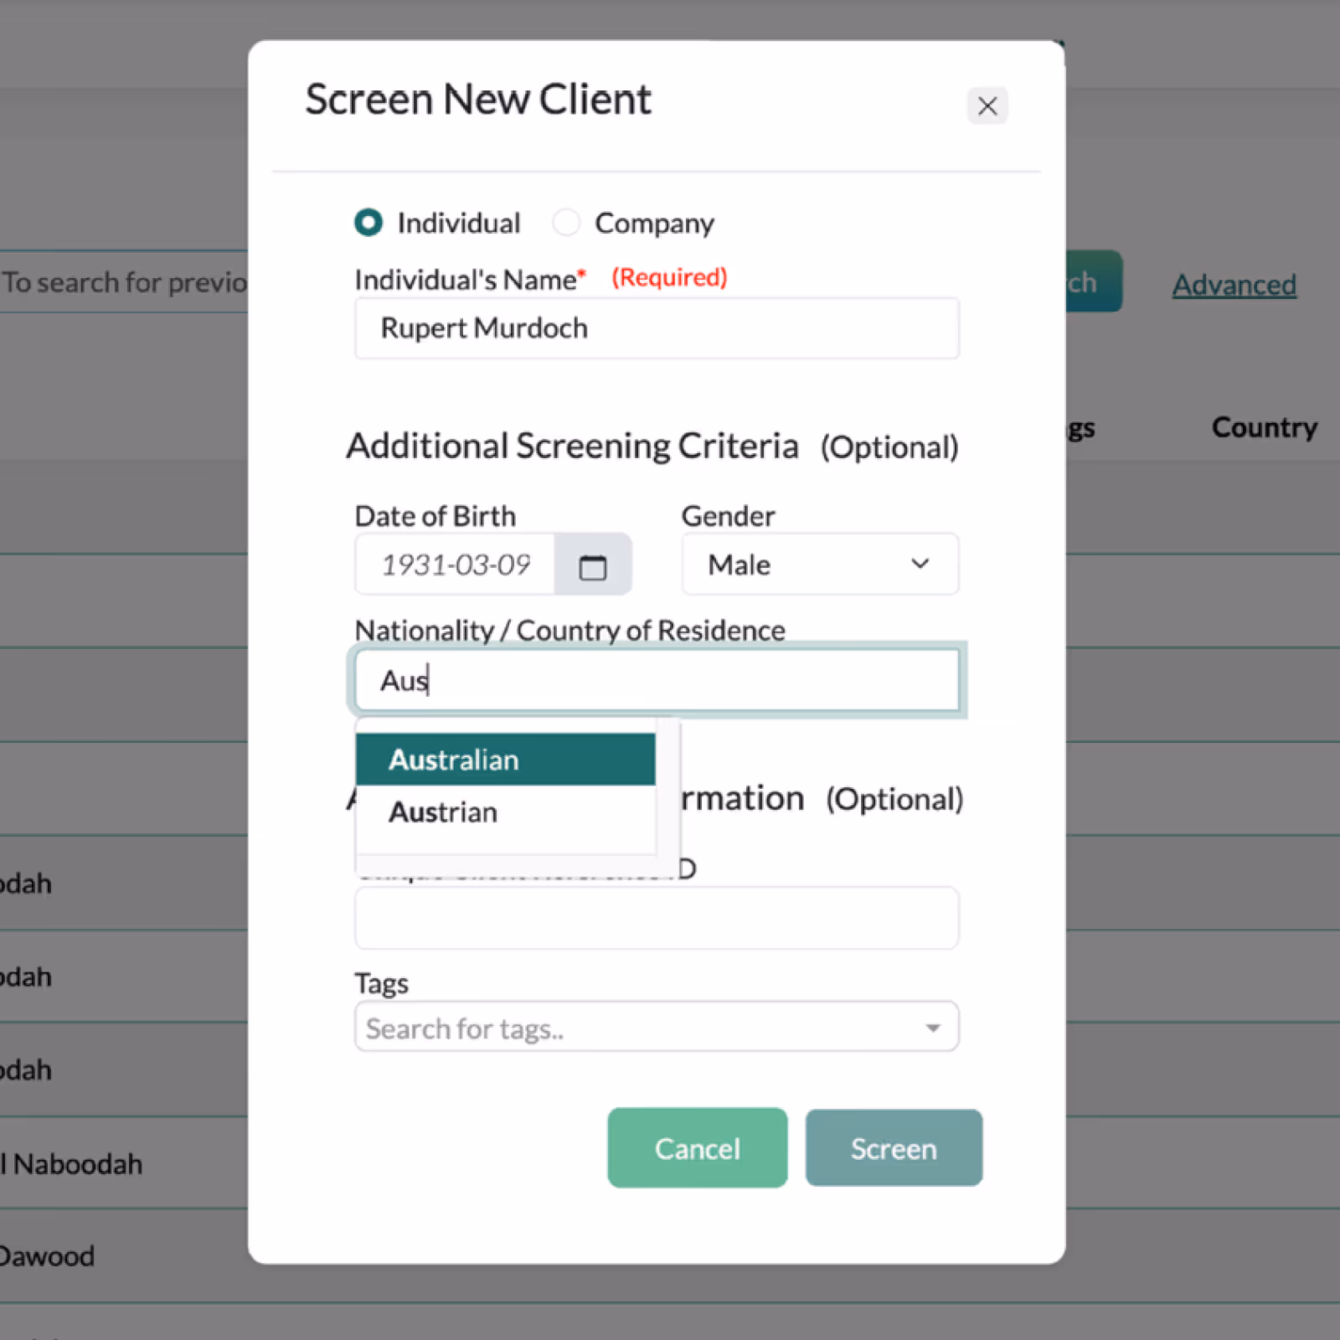Click the Individual's Name input field
The height and width of the screenshot is (1340, 1340).
pyautogui.click(x=657, y=328)
